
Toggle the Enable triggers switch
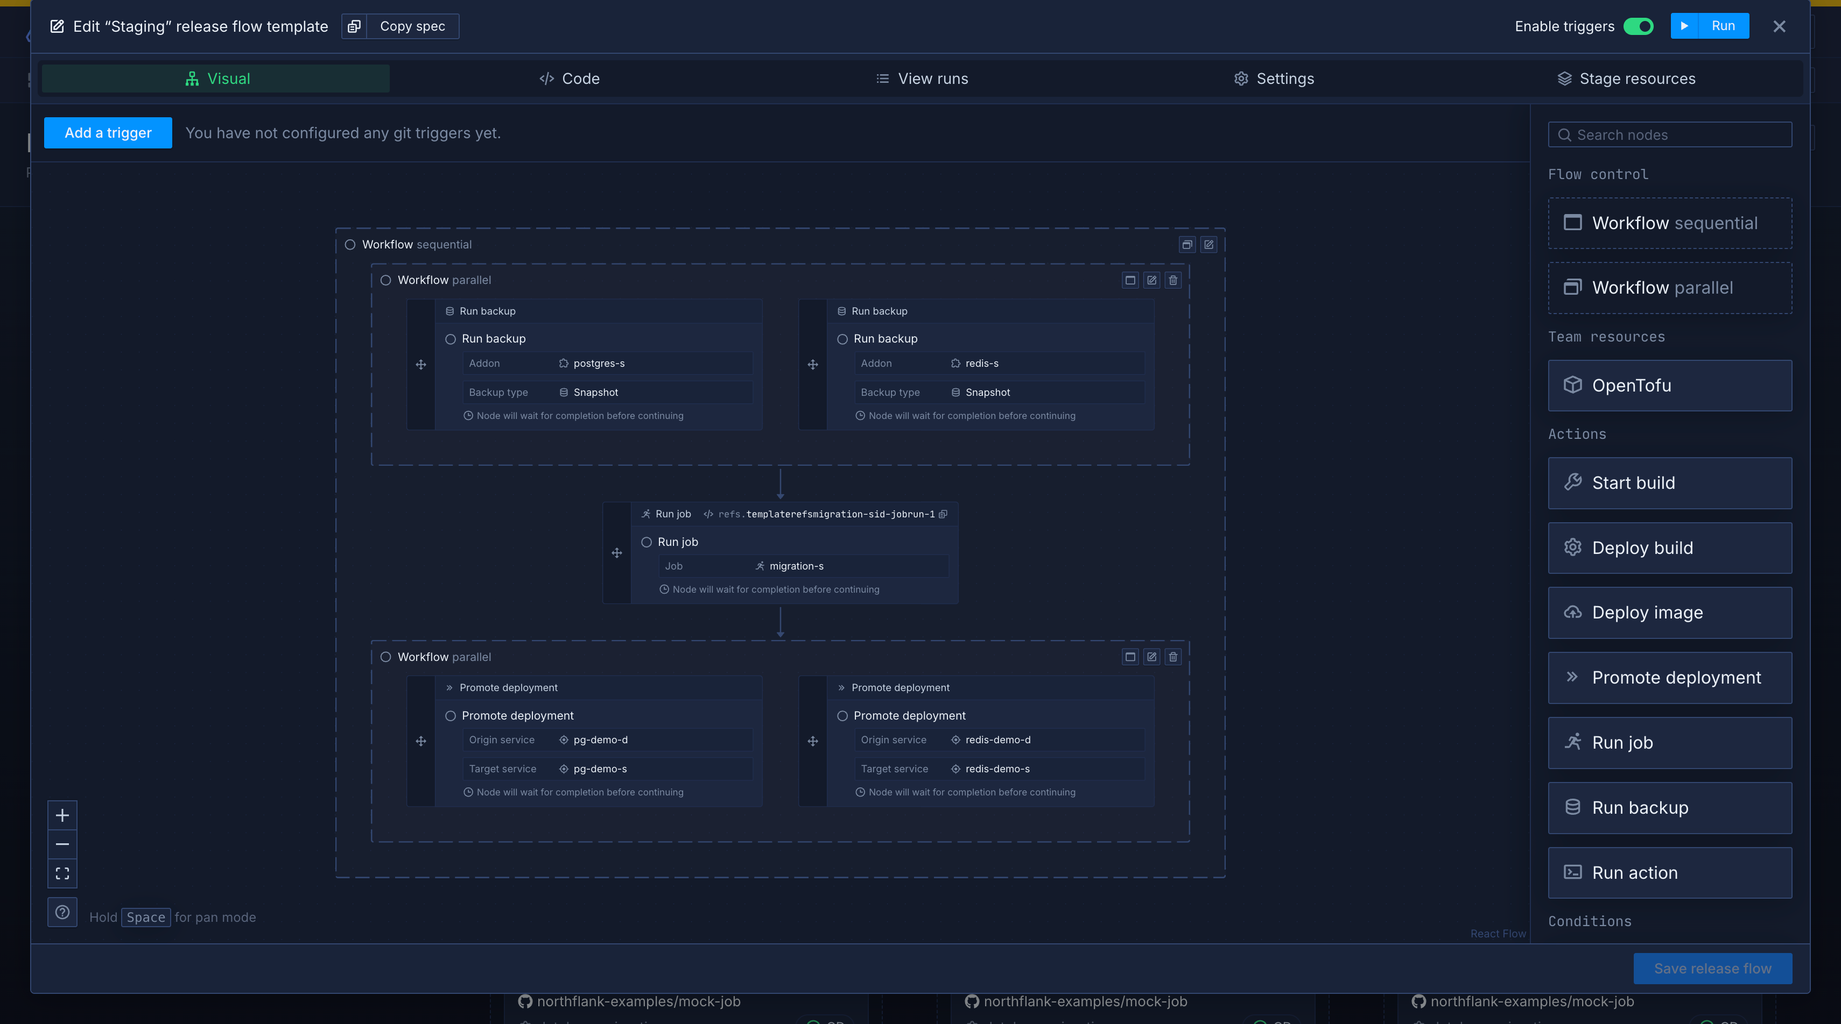click(x=1638, y=26)
